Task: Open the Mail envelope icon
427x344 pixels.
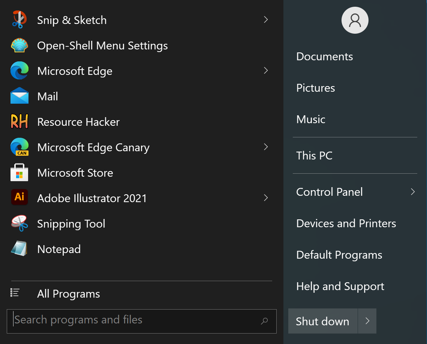Action: coord(19,96)
